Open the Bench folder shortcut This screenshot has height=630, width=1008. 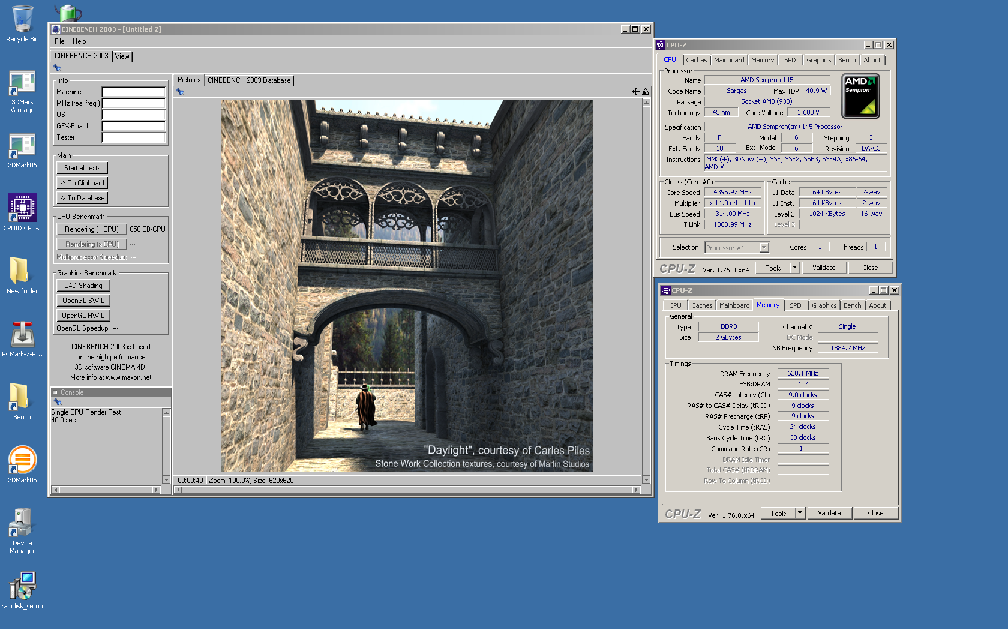pyautogui.click(x=22, y=401)
